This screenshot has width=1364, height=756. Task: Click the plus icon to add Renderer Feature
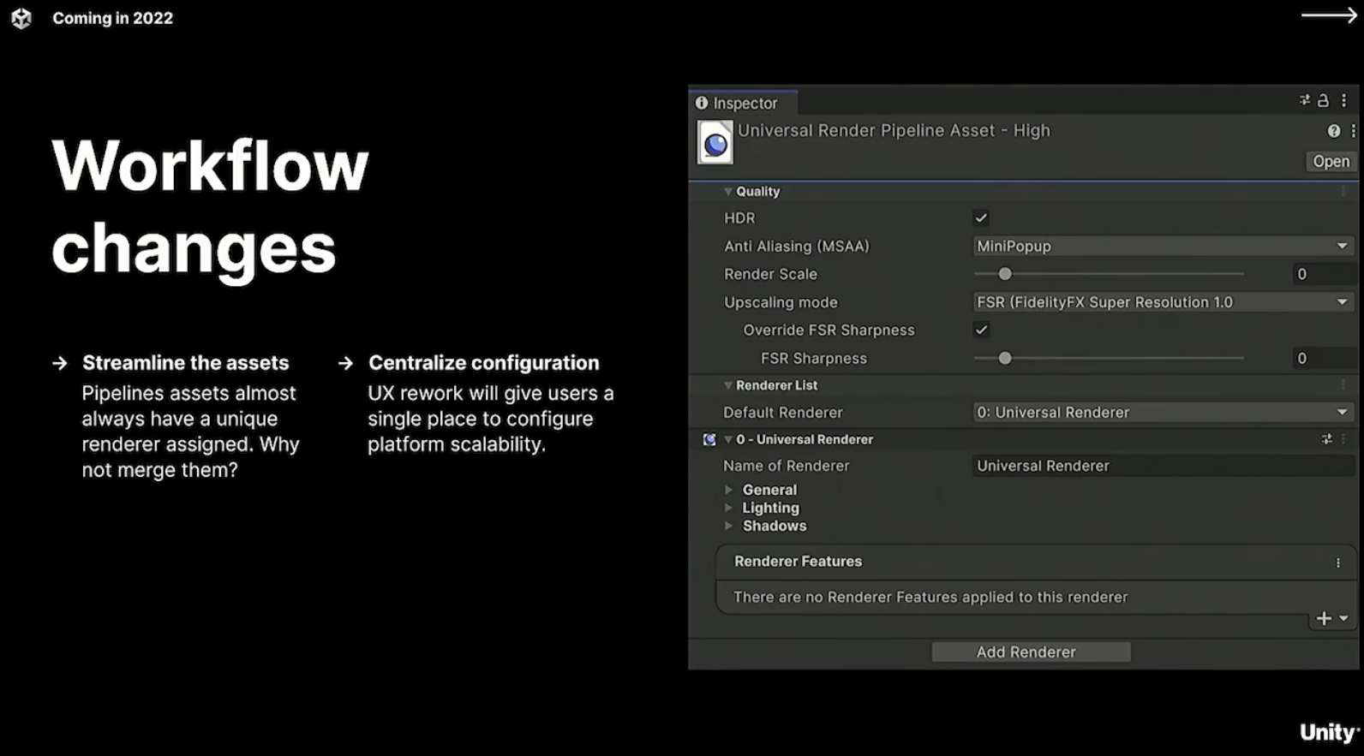coord(1324,618)
